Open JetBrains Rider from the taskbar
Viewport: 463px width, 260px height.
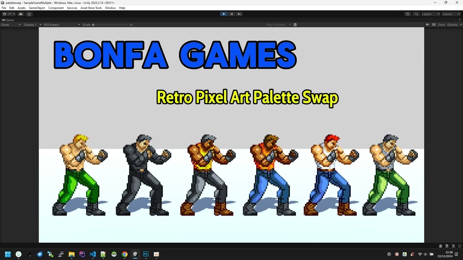tap(82, 254)
